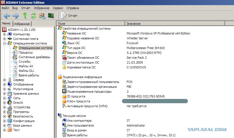
Task: Select the Тест orange icon
Action: (10, 130)
